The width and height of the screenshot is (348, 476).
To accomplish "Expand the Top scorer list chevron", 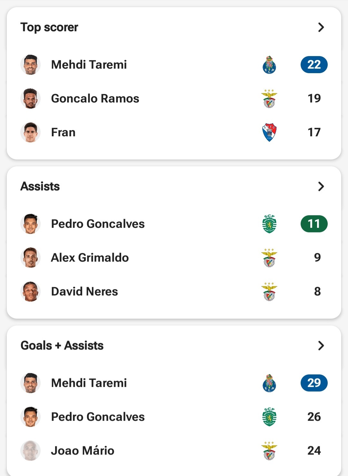I will [x=321, y=27].
